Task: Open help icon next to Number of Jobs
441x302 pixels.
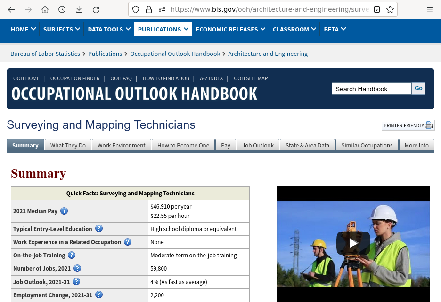Action: (x=77, y=268)
